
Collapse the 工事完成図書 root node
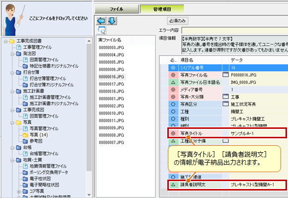click(5, 41)
